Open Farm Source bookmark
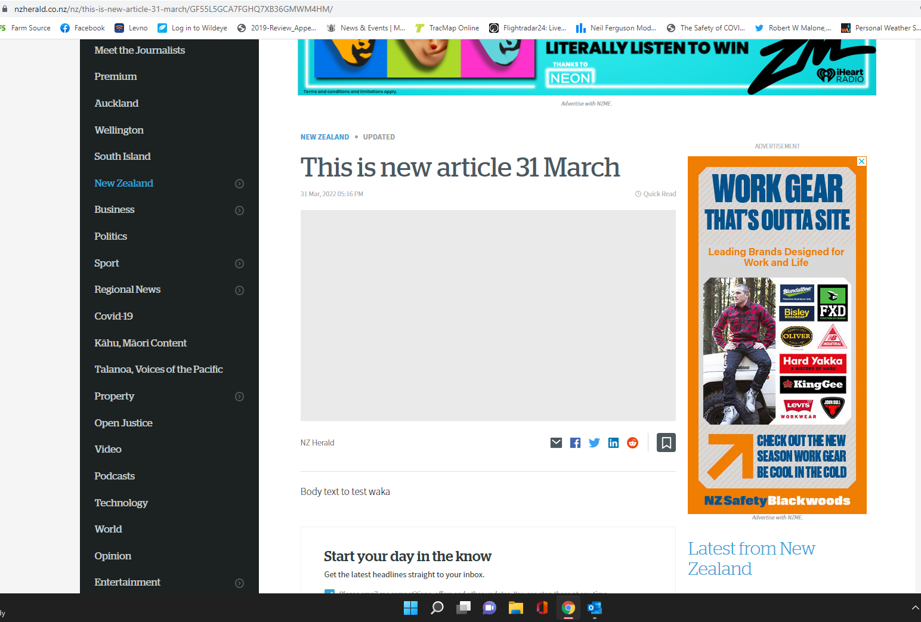Viewport: 921px width, 622px height. click(26, 28)
